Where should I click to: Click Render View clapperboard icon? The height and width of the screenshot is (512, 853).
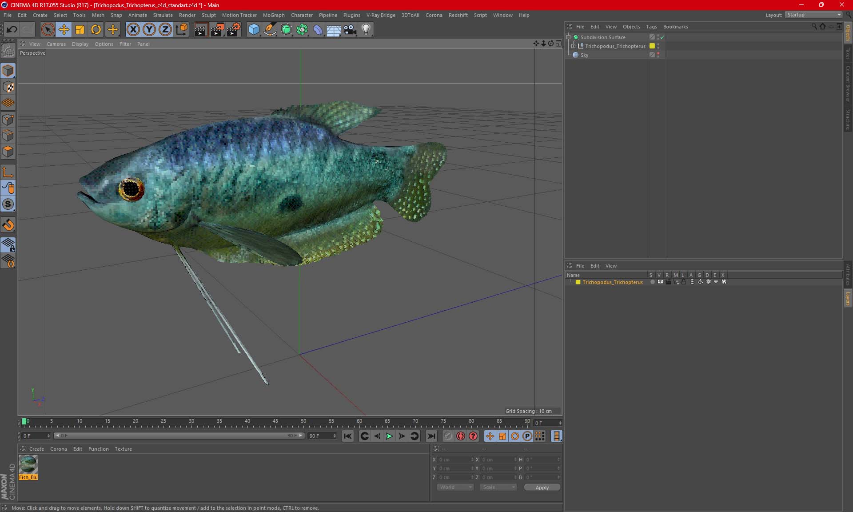tap(201, 30)
